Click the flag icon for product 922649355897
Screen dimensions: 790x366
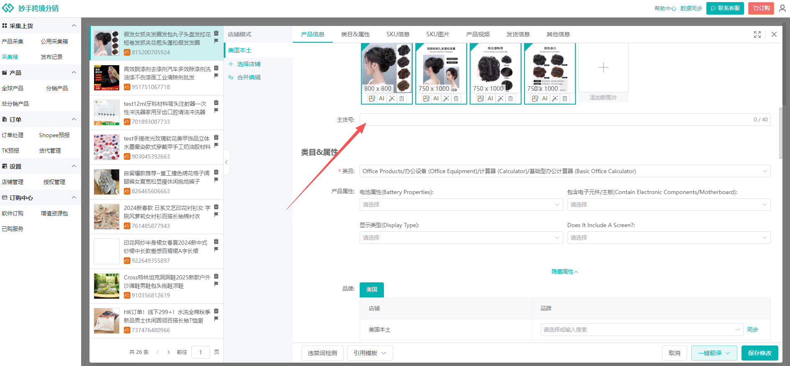pos(216,249)
